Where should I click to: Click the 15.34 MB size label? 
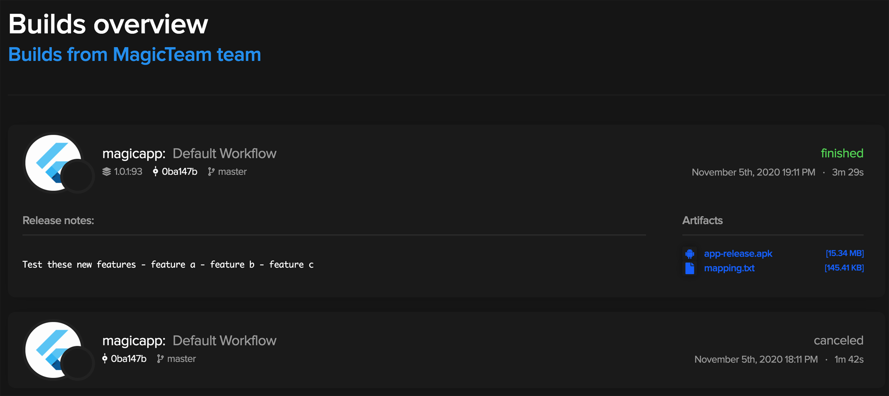(845, 253)
